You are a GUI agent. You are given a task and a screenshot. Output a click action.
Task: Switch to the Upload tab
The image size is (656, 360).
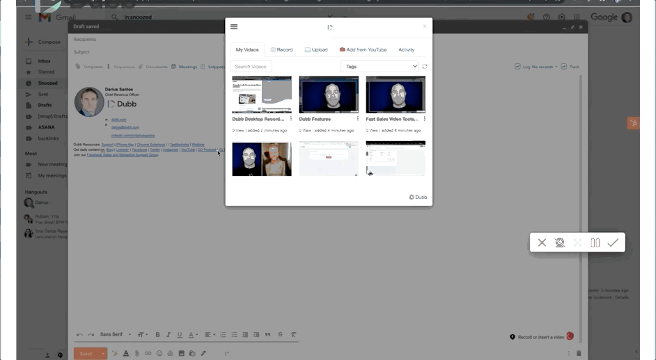pos(316,50)
